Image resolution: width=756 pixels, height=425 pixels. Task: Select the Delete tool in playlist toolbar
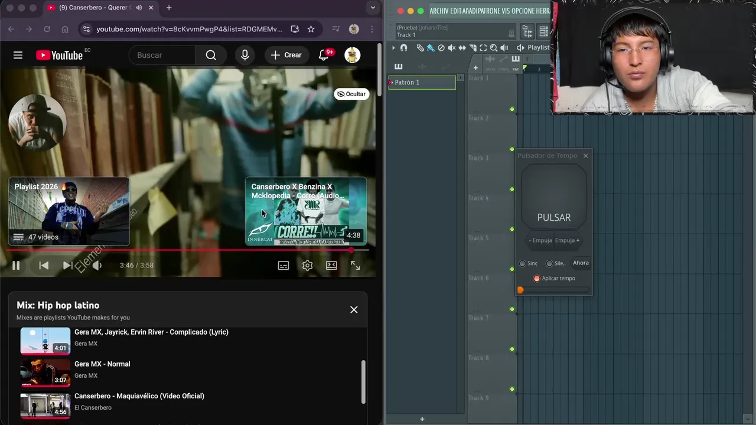click(x=441, y=48)
